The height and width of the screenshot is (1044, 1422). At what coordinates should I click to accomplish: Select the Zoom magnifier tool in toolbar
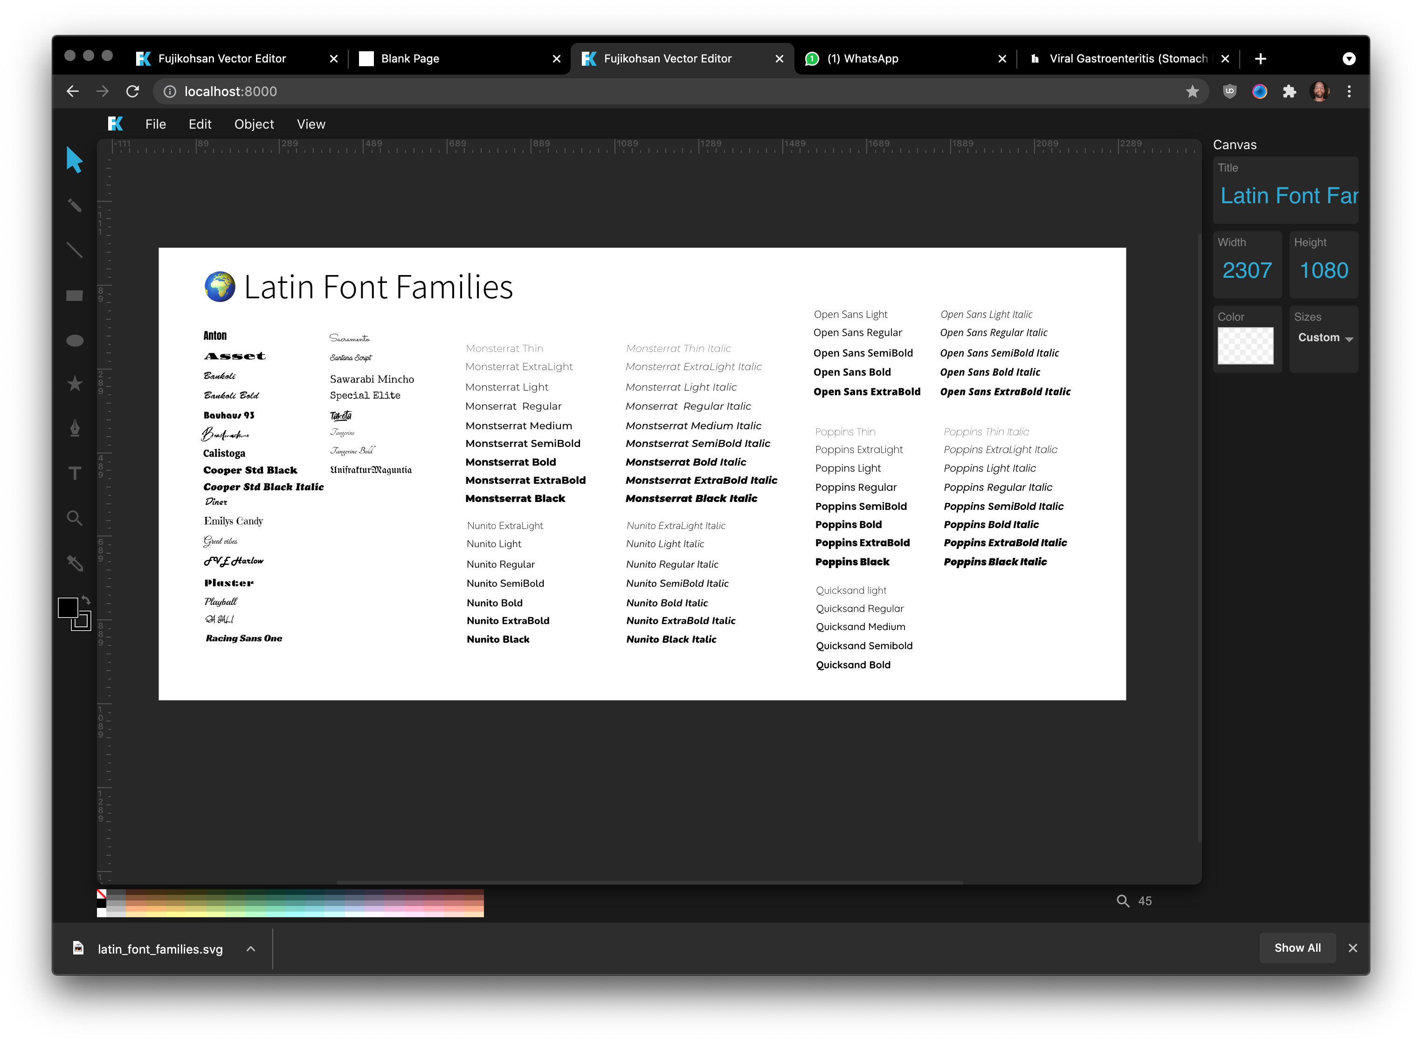tap(75, 518)
